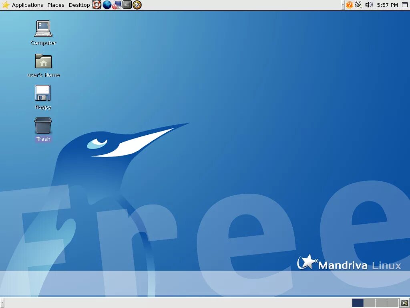Open the Mandriva control center monitor icon
The width and height of the screenshot is (410, 308).
pyautogui.click(x=117, y=5)
